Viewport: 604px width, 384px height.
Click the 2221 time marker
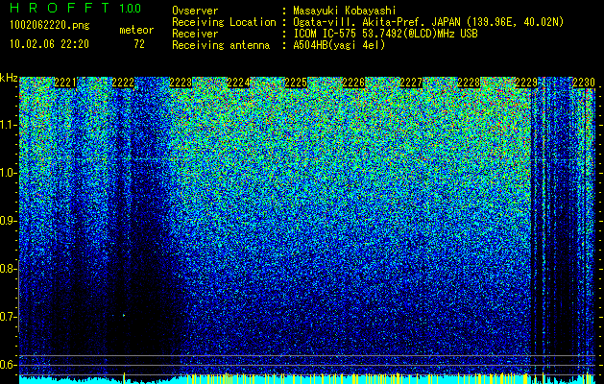coord(65,83)
